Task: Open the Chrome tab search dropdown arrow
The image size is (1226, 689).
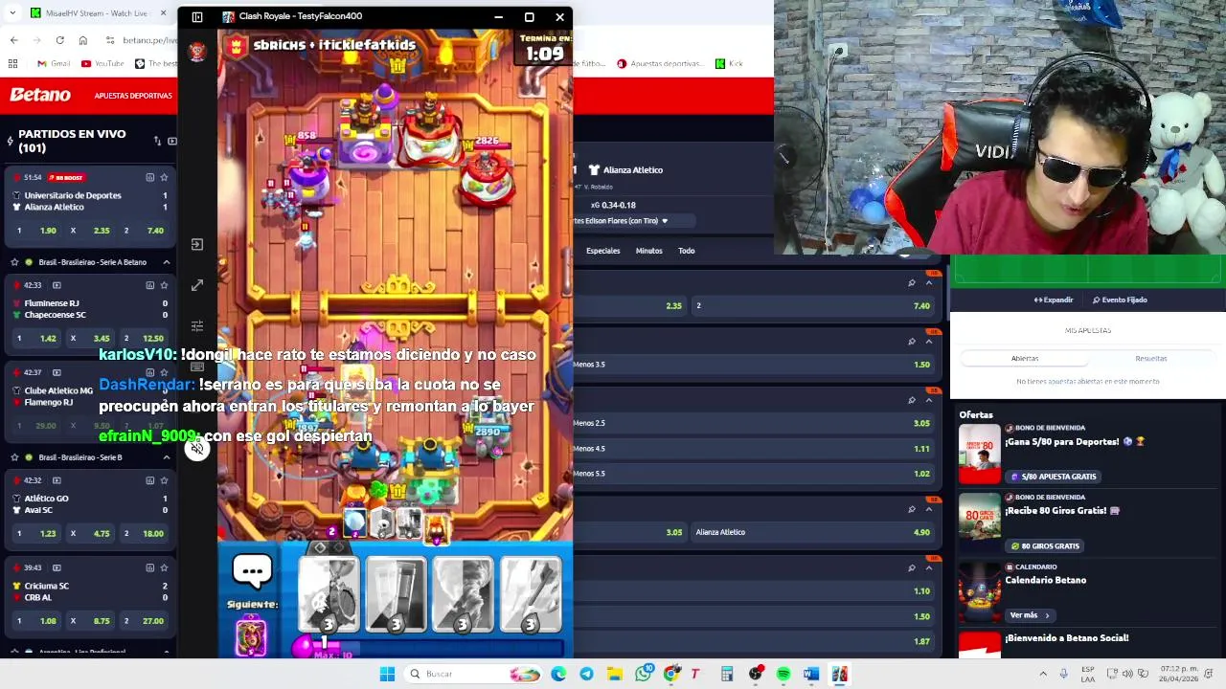Action: (11, 12)
